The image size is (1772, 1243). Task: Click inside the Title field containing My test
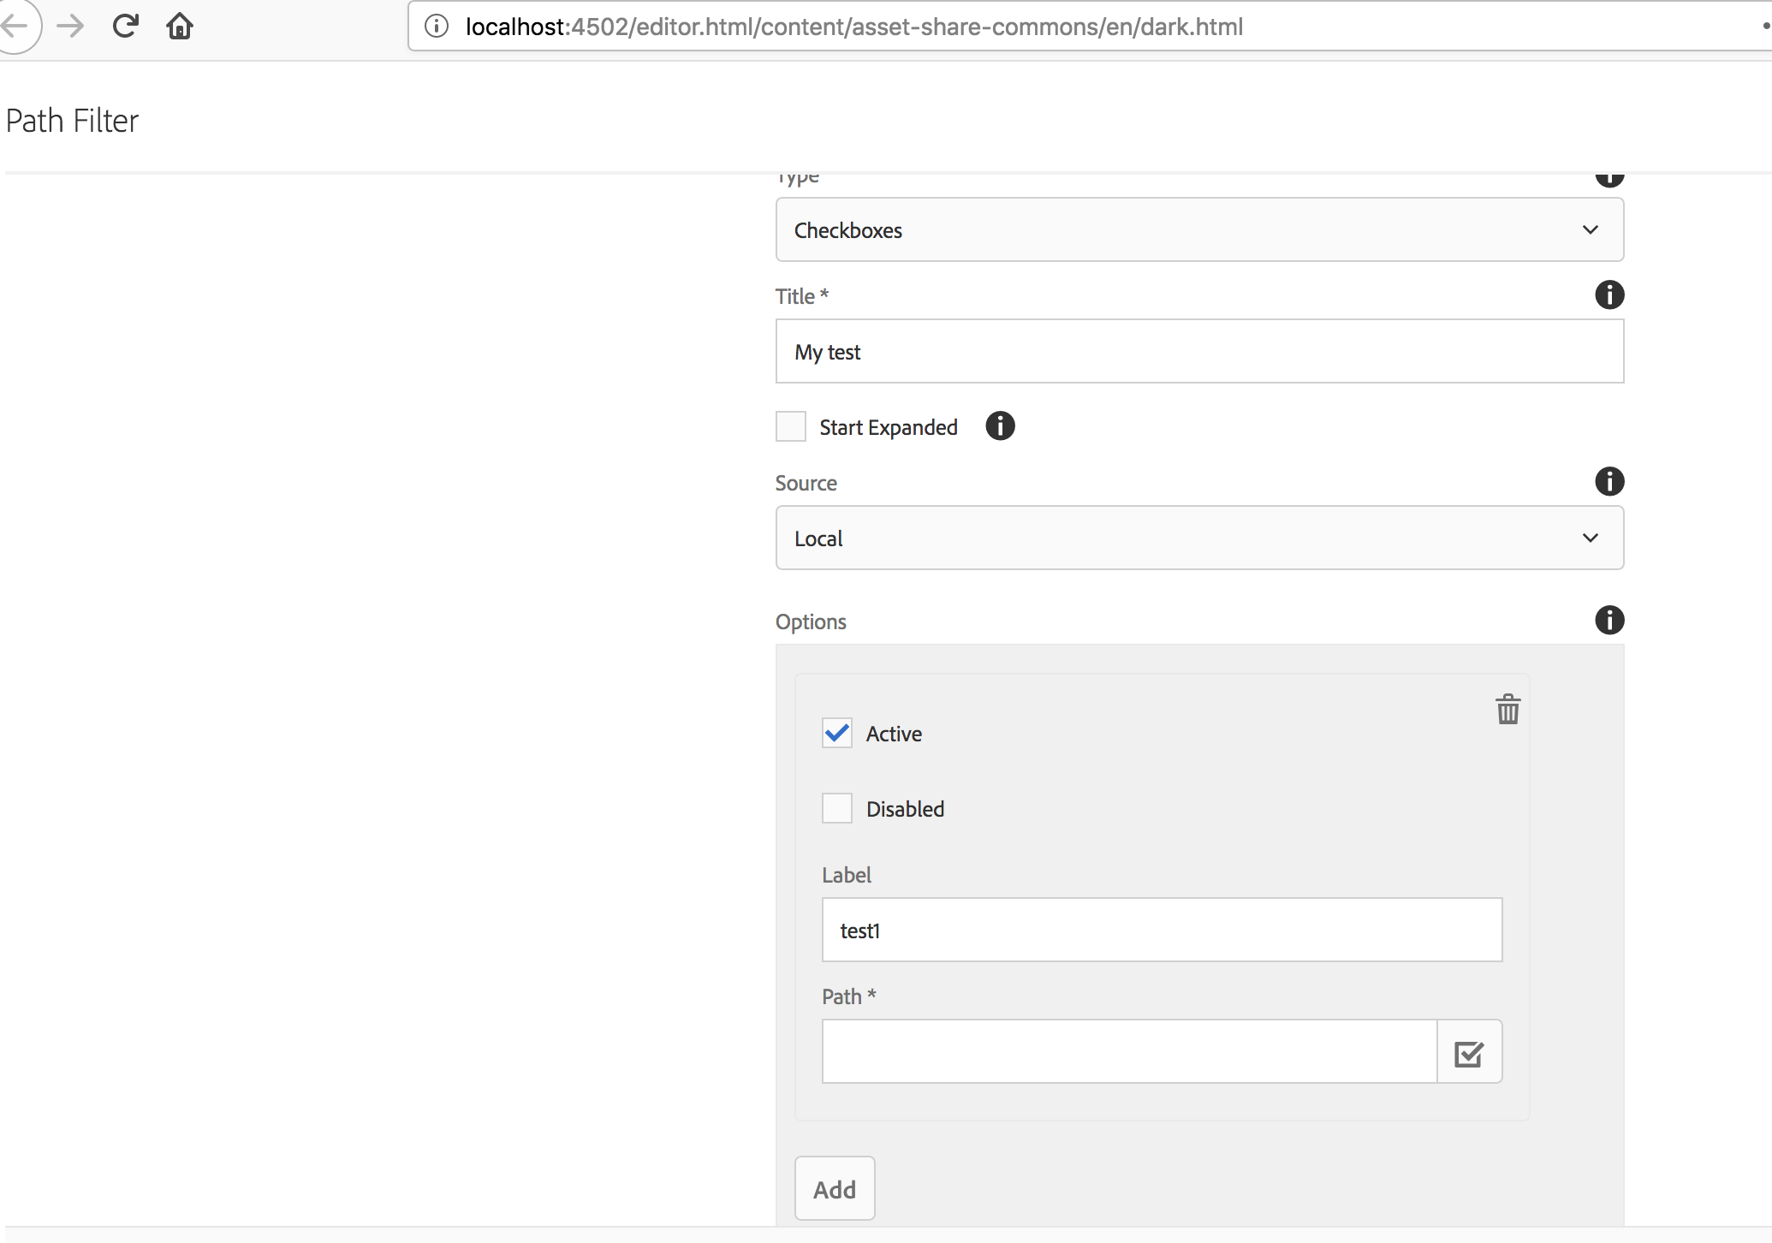pyautogui.click(x=1198, y=351)
